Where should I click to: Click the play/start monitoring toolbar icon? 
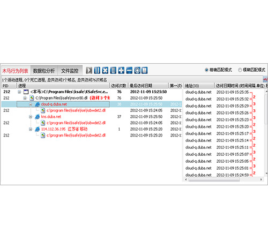pos(89,70)
